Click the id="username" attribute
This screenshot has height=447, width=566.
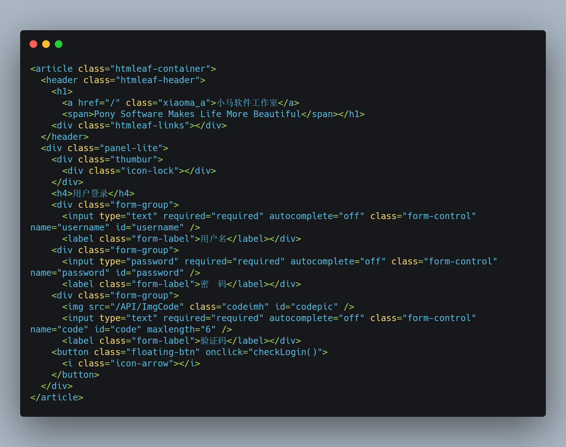coord(150,227)
